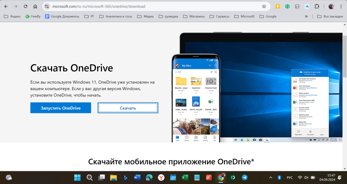Go back to the previous page
The height and width of the screenshot is (184, 347).
[6, 6]
